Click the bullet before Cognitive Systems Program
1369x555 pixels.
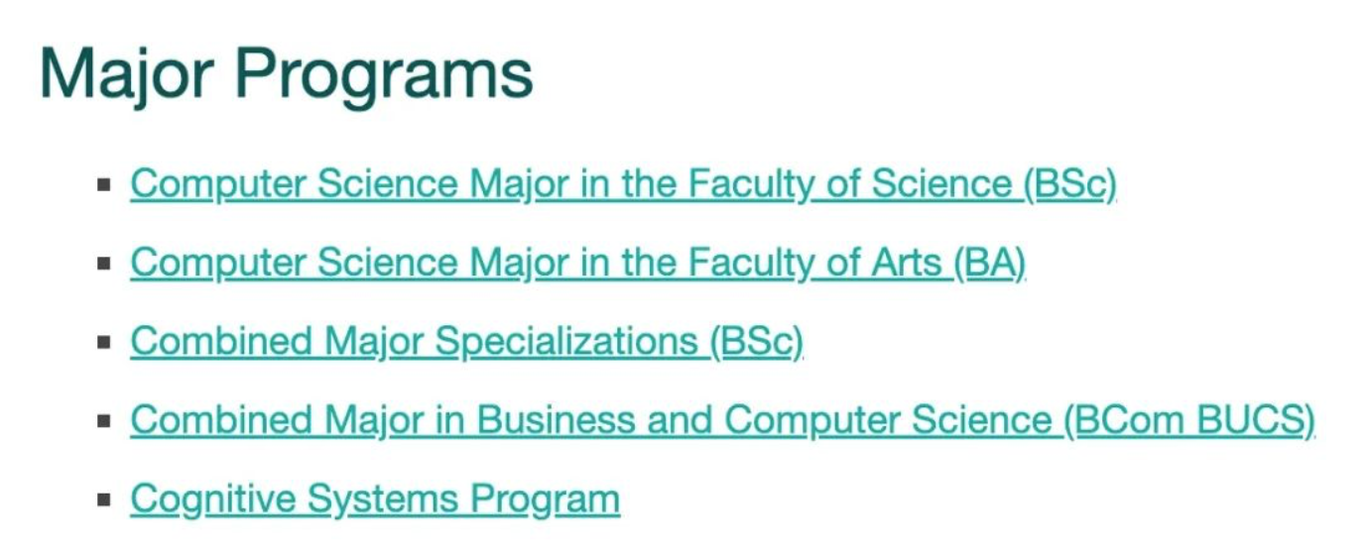pos(103,499)
